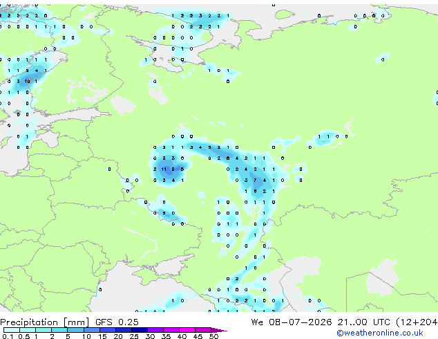Pick the 1–2 mm legend color swatch
This screenshot has width=438, height=339.
[44, 330]
